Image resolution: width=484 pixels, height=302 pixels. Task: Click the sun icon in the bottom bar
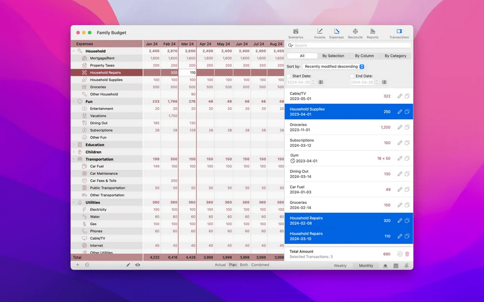tap(385, 266)
